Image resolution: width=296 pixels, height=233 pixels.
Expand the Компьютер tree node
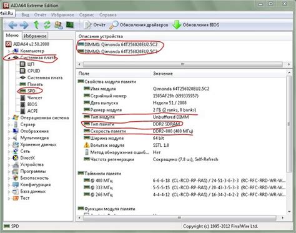click(x=9, y=51)
